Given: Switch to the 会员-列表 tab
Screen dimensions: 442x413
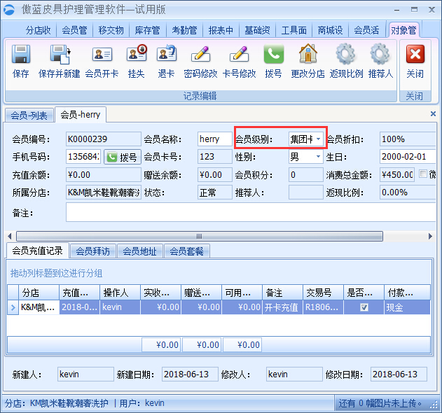Looking at the screenshot, I should coord(29,115).
